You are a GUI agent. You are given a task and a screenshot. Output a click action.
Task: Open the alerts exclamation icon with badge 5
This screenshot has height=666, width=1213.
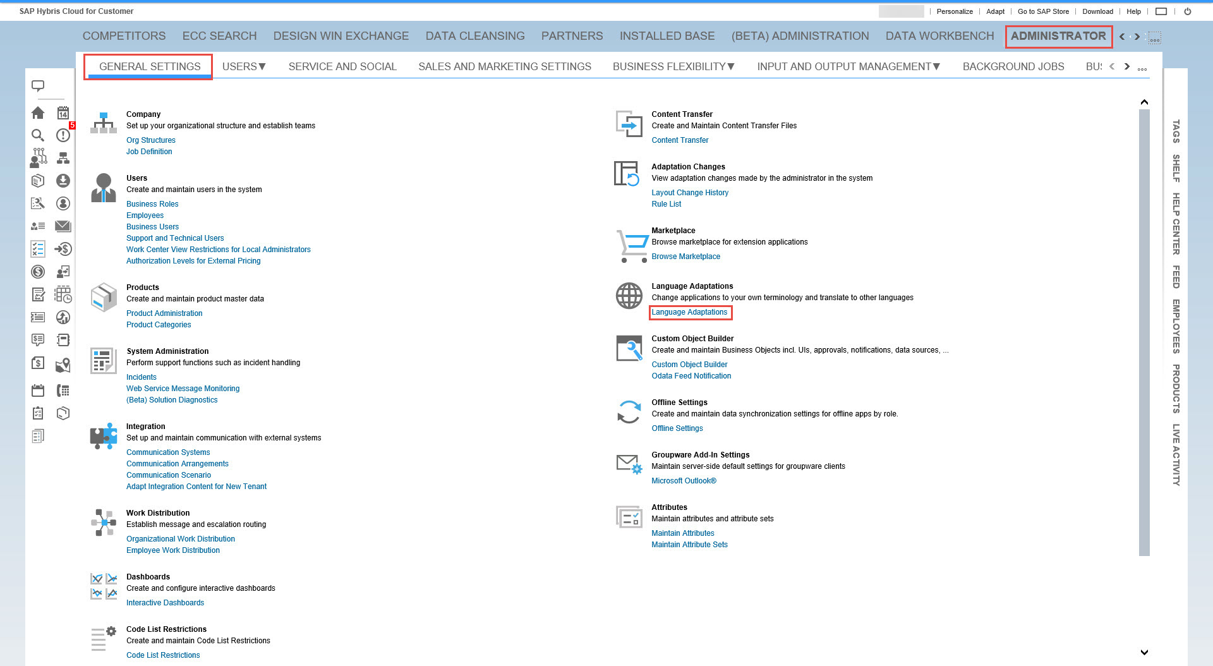pos(63,135)
